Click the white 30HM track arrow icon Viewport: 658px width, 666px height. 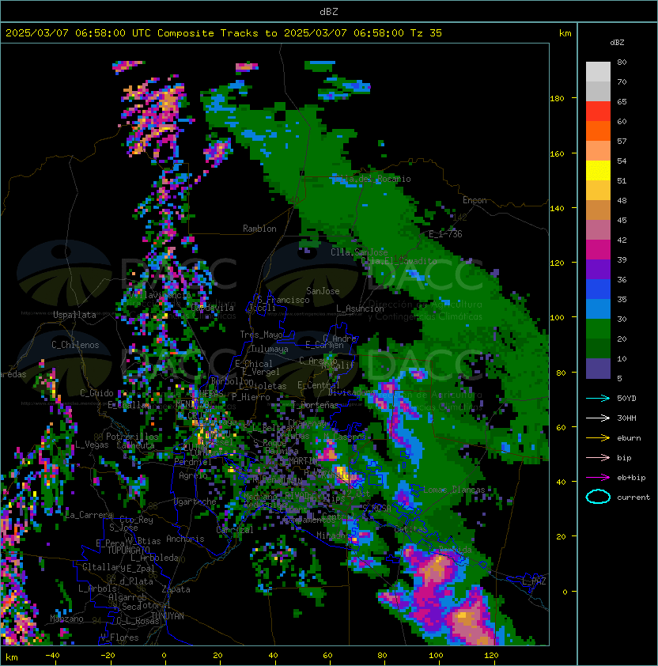[x=598, y=418]
